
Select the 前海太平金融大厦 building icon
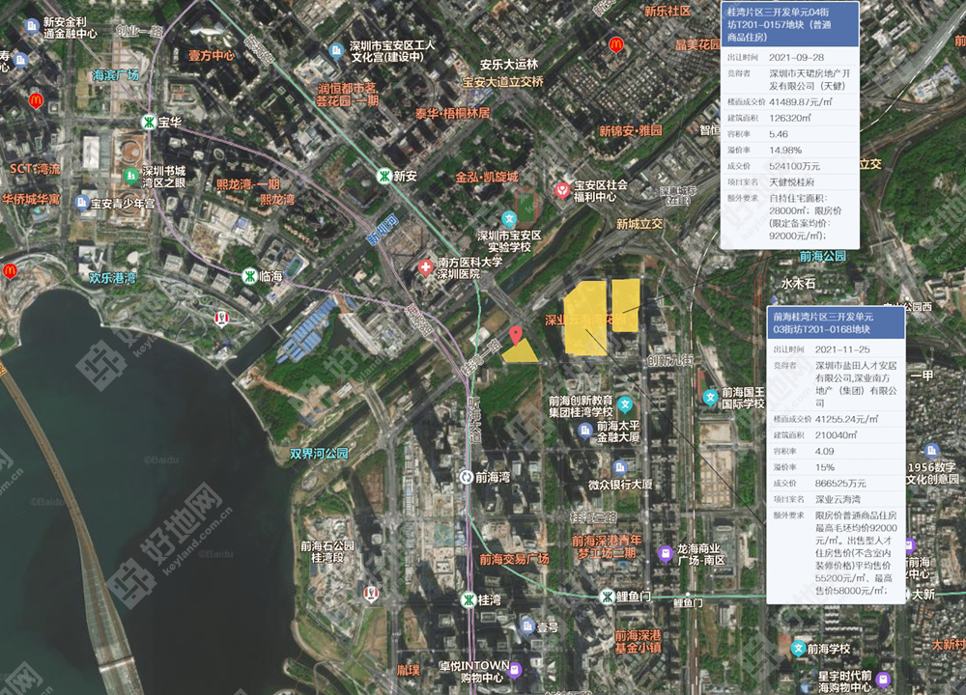pos(585,431)
